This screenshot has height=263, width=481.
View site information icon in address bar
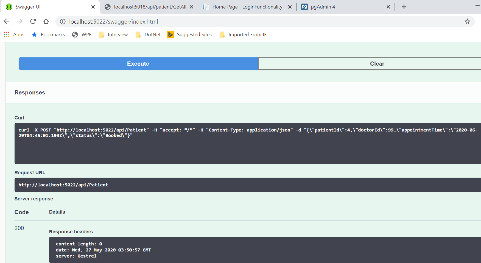click(63, 21)
